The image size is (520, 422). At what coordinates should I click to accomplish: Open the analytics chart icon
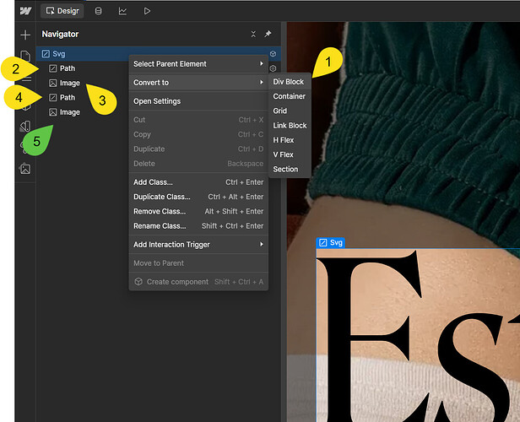[x=122, y=11]
